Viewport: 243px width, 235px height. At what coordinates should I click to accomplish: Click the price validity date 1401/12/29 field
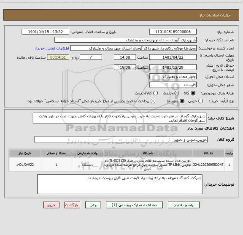[x=173, y=67]
